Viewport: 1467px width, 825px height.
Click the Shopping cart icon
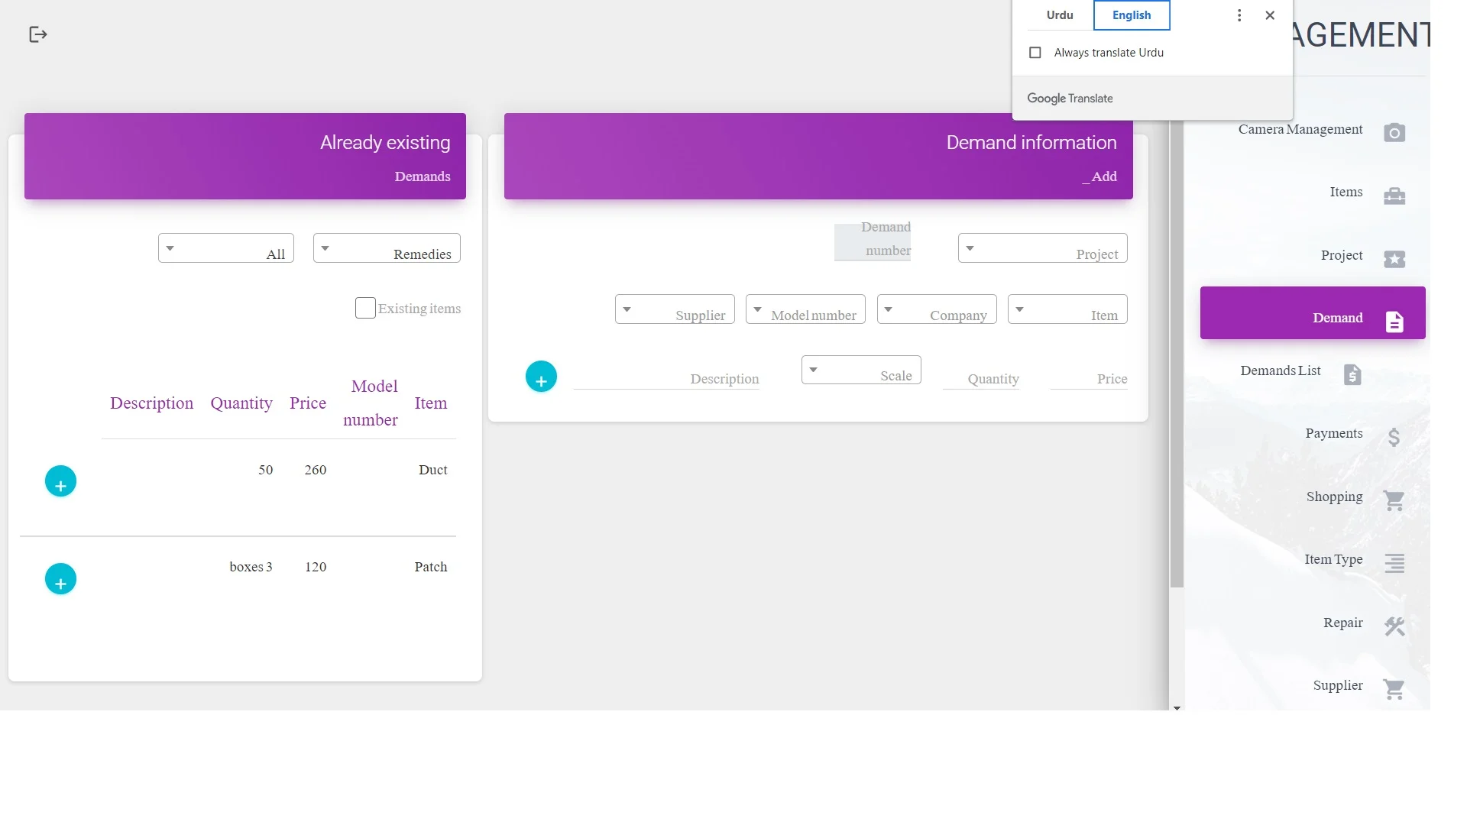click(x=1394, y=500)
